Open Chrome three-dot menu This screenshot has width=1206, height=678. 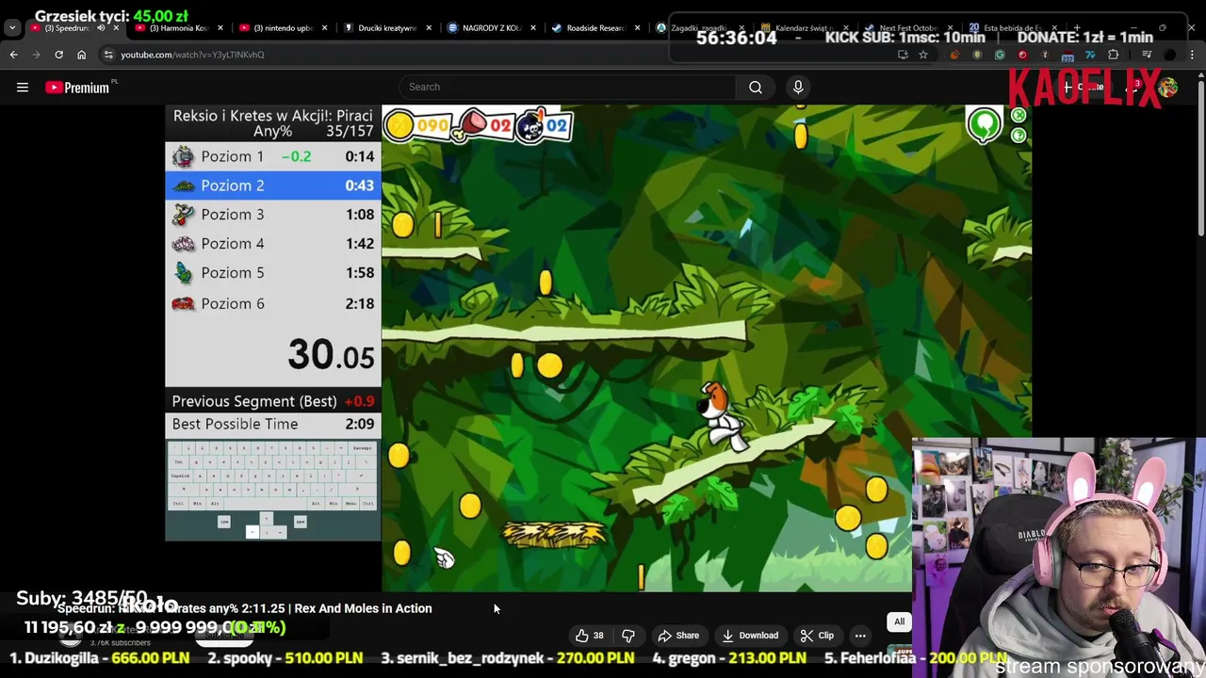[1192, 55]
